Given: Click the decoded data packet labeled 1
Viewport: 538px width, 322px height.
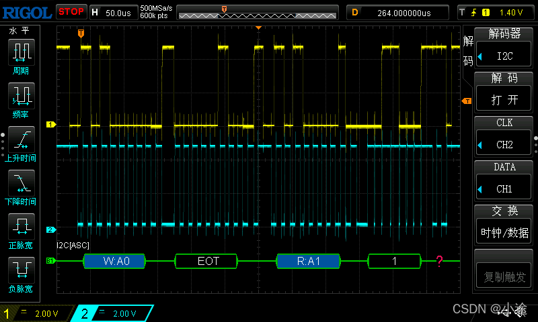Looking at the screenshot, I should coord(394,261).
